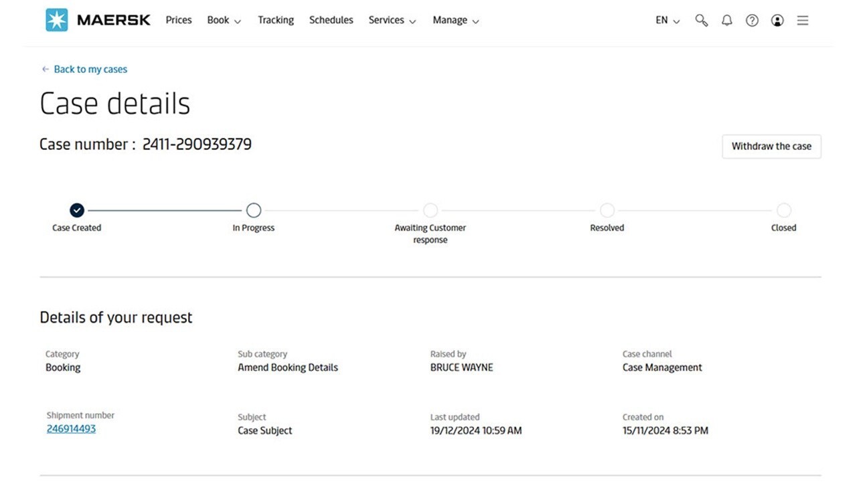
Task: Click the Awaiting Customer response step circle
Action: tap(431, 210)
